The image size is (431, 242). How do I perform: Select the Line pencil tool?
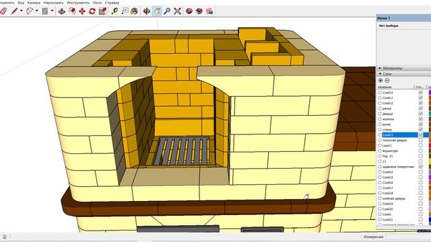14,11
